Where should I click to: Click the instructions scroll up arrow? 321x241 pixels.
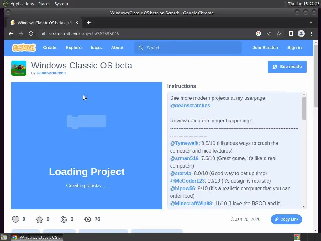coord(304,94)
